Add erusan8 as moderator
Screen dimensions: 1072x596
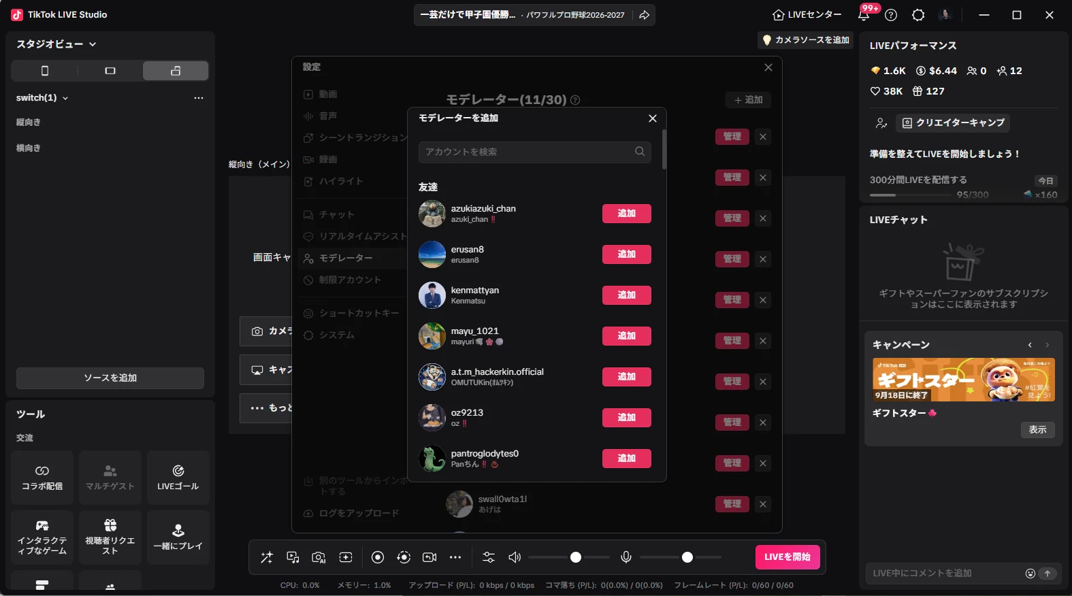[x=627, y=254]
